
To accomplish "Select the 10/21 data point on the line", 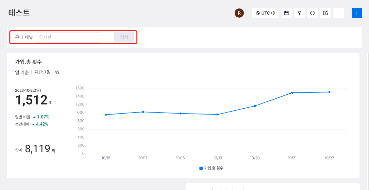I will tap(293, 93).
